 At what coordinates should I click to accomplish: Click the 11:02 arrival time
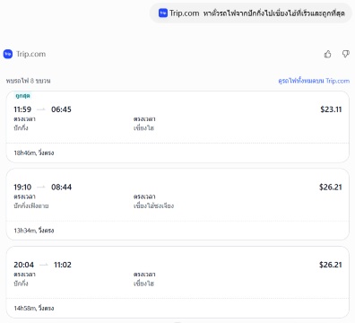[x=63, y=265]
